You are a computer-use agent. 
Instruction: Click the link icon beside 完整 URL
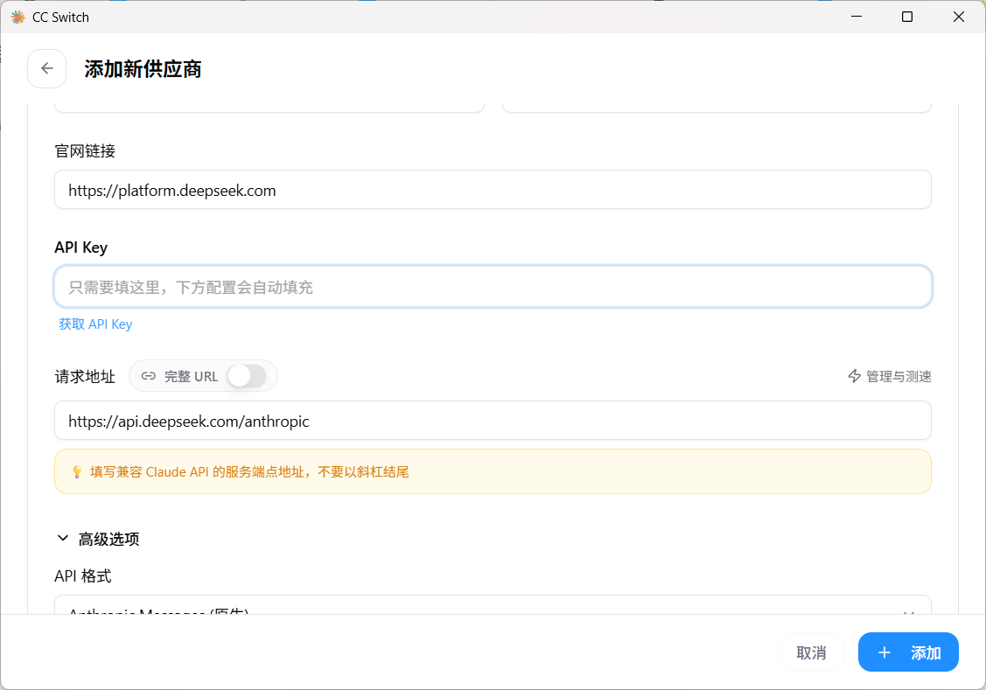point(149,376)
